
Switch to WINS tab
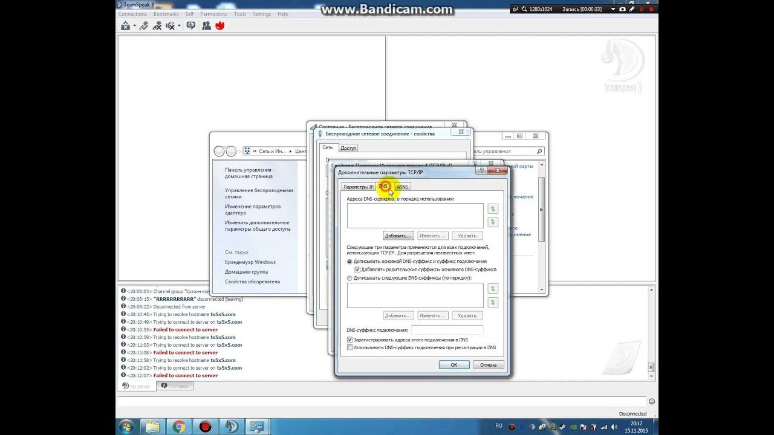402,187
